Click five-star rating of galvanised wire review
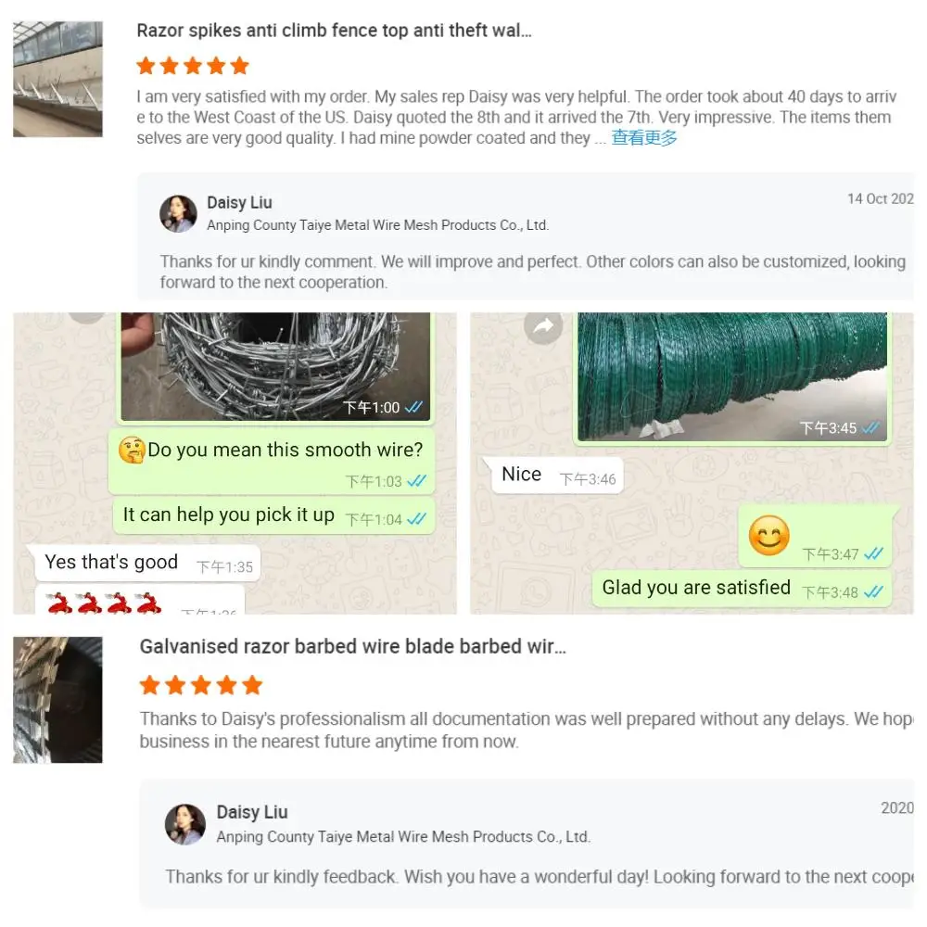The height and width of the screenshot is (927, 927). 201,685
